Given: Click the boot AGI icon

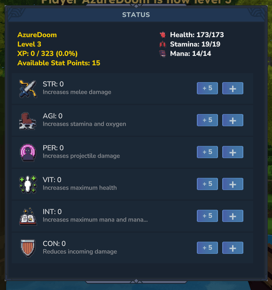Looking at the screenshot, I should (x=28, y=121).
